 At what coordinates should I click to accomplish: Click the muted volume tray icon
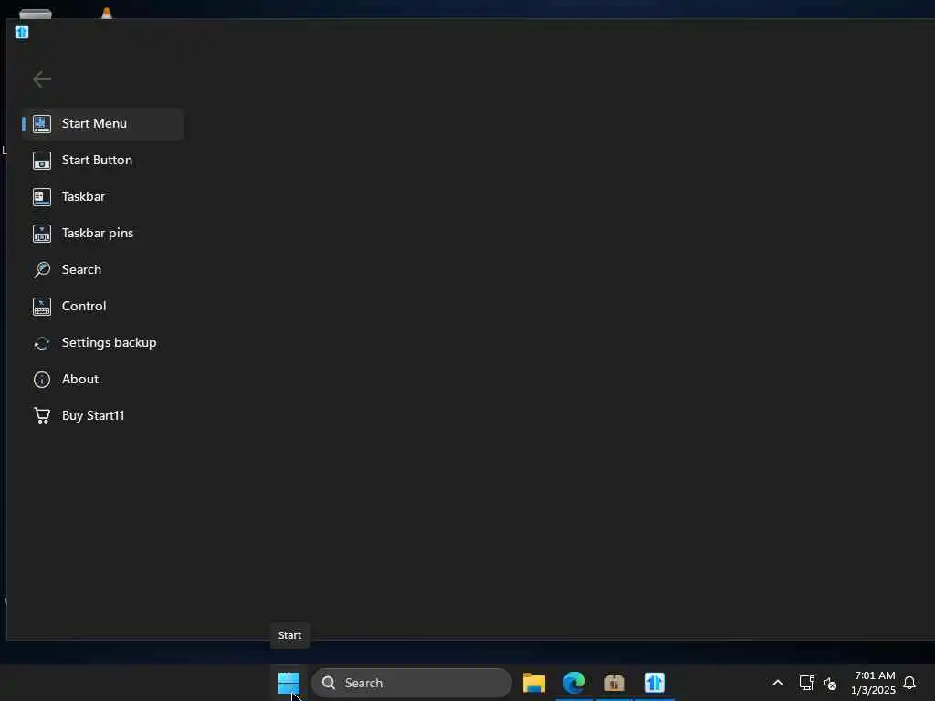coord(830,683)
